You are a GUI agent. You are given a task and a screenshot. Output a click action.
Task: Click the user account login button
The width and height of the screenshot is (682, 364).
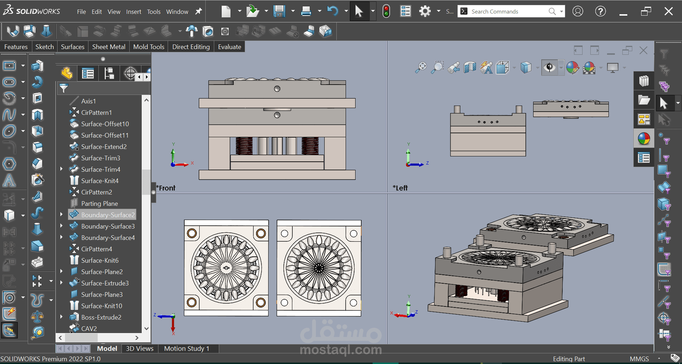click(578, 11)
